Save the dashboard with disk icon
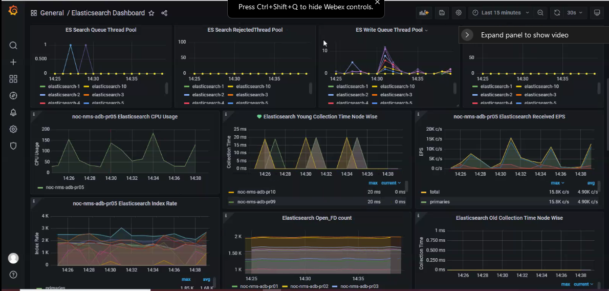The height and width of the screenshot is (291, 609). [442, 13]
